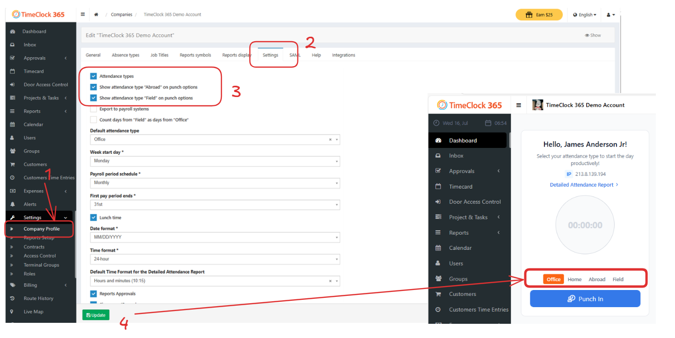The image size is (675, 338).
Task: Toggle Show attendance type "Abroad" checkbox
Action: (x=93, y=87)
